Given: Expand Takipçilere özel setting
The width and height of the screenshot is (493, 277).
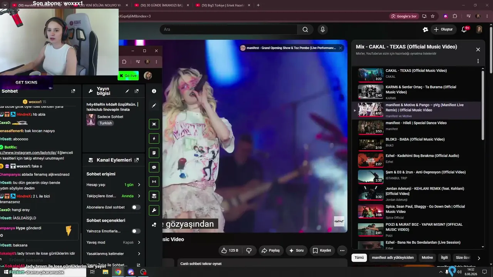Looking at the screenshot, I should (x=114, y=196).
